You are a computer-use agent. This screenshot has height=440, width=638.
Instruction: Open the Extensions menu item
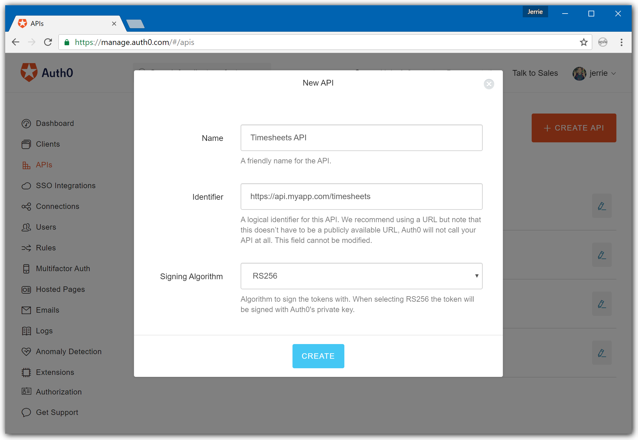click(55, 373)
